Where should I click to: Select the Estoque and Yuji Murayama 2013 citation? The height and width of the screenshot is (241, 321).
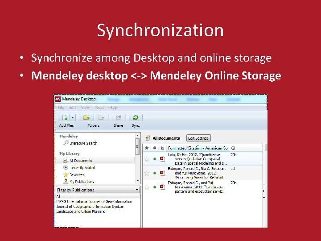click(196, 187)
